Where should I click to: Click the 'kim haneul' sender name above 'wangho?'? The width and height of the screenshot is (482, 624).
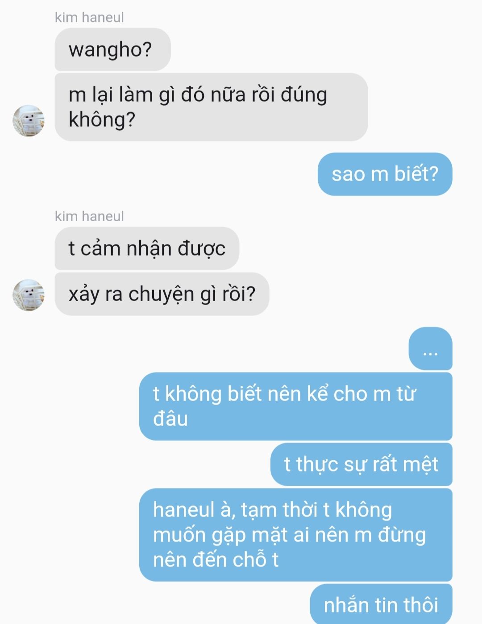pos(89,17)
